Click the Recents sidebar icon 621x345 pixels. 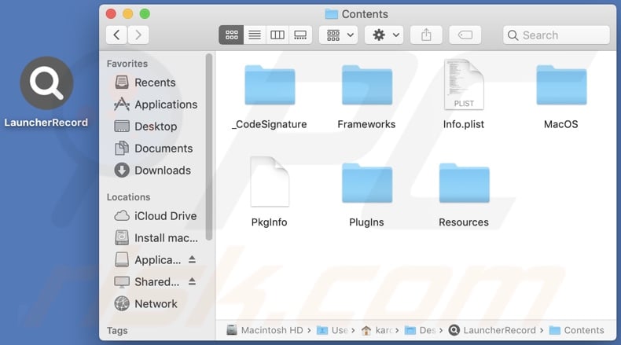click(122, 82)
